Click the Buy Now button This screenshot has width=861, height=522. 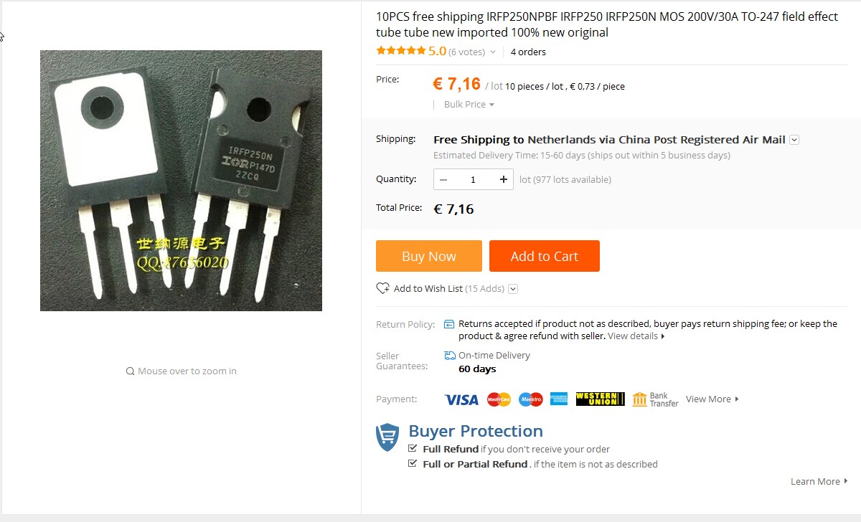(429, 256)
